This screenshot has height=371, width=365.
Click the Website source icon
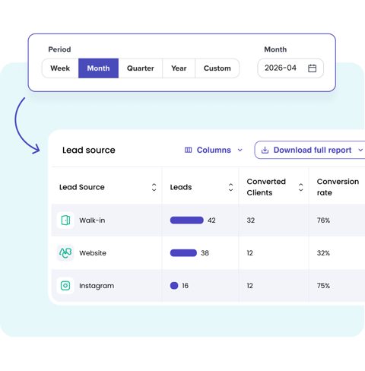coord(65,253)
